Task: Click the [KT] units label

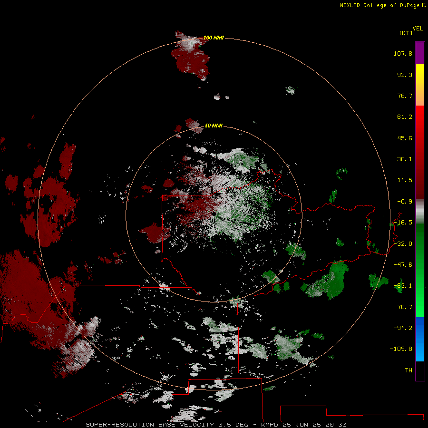Action: (406, 33)
